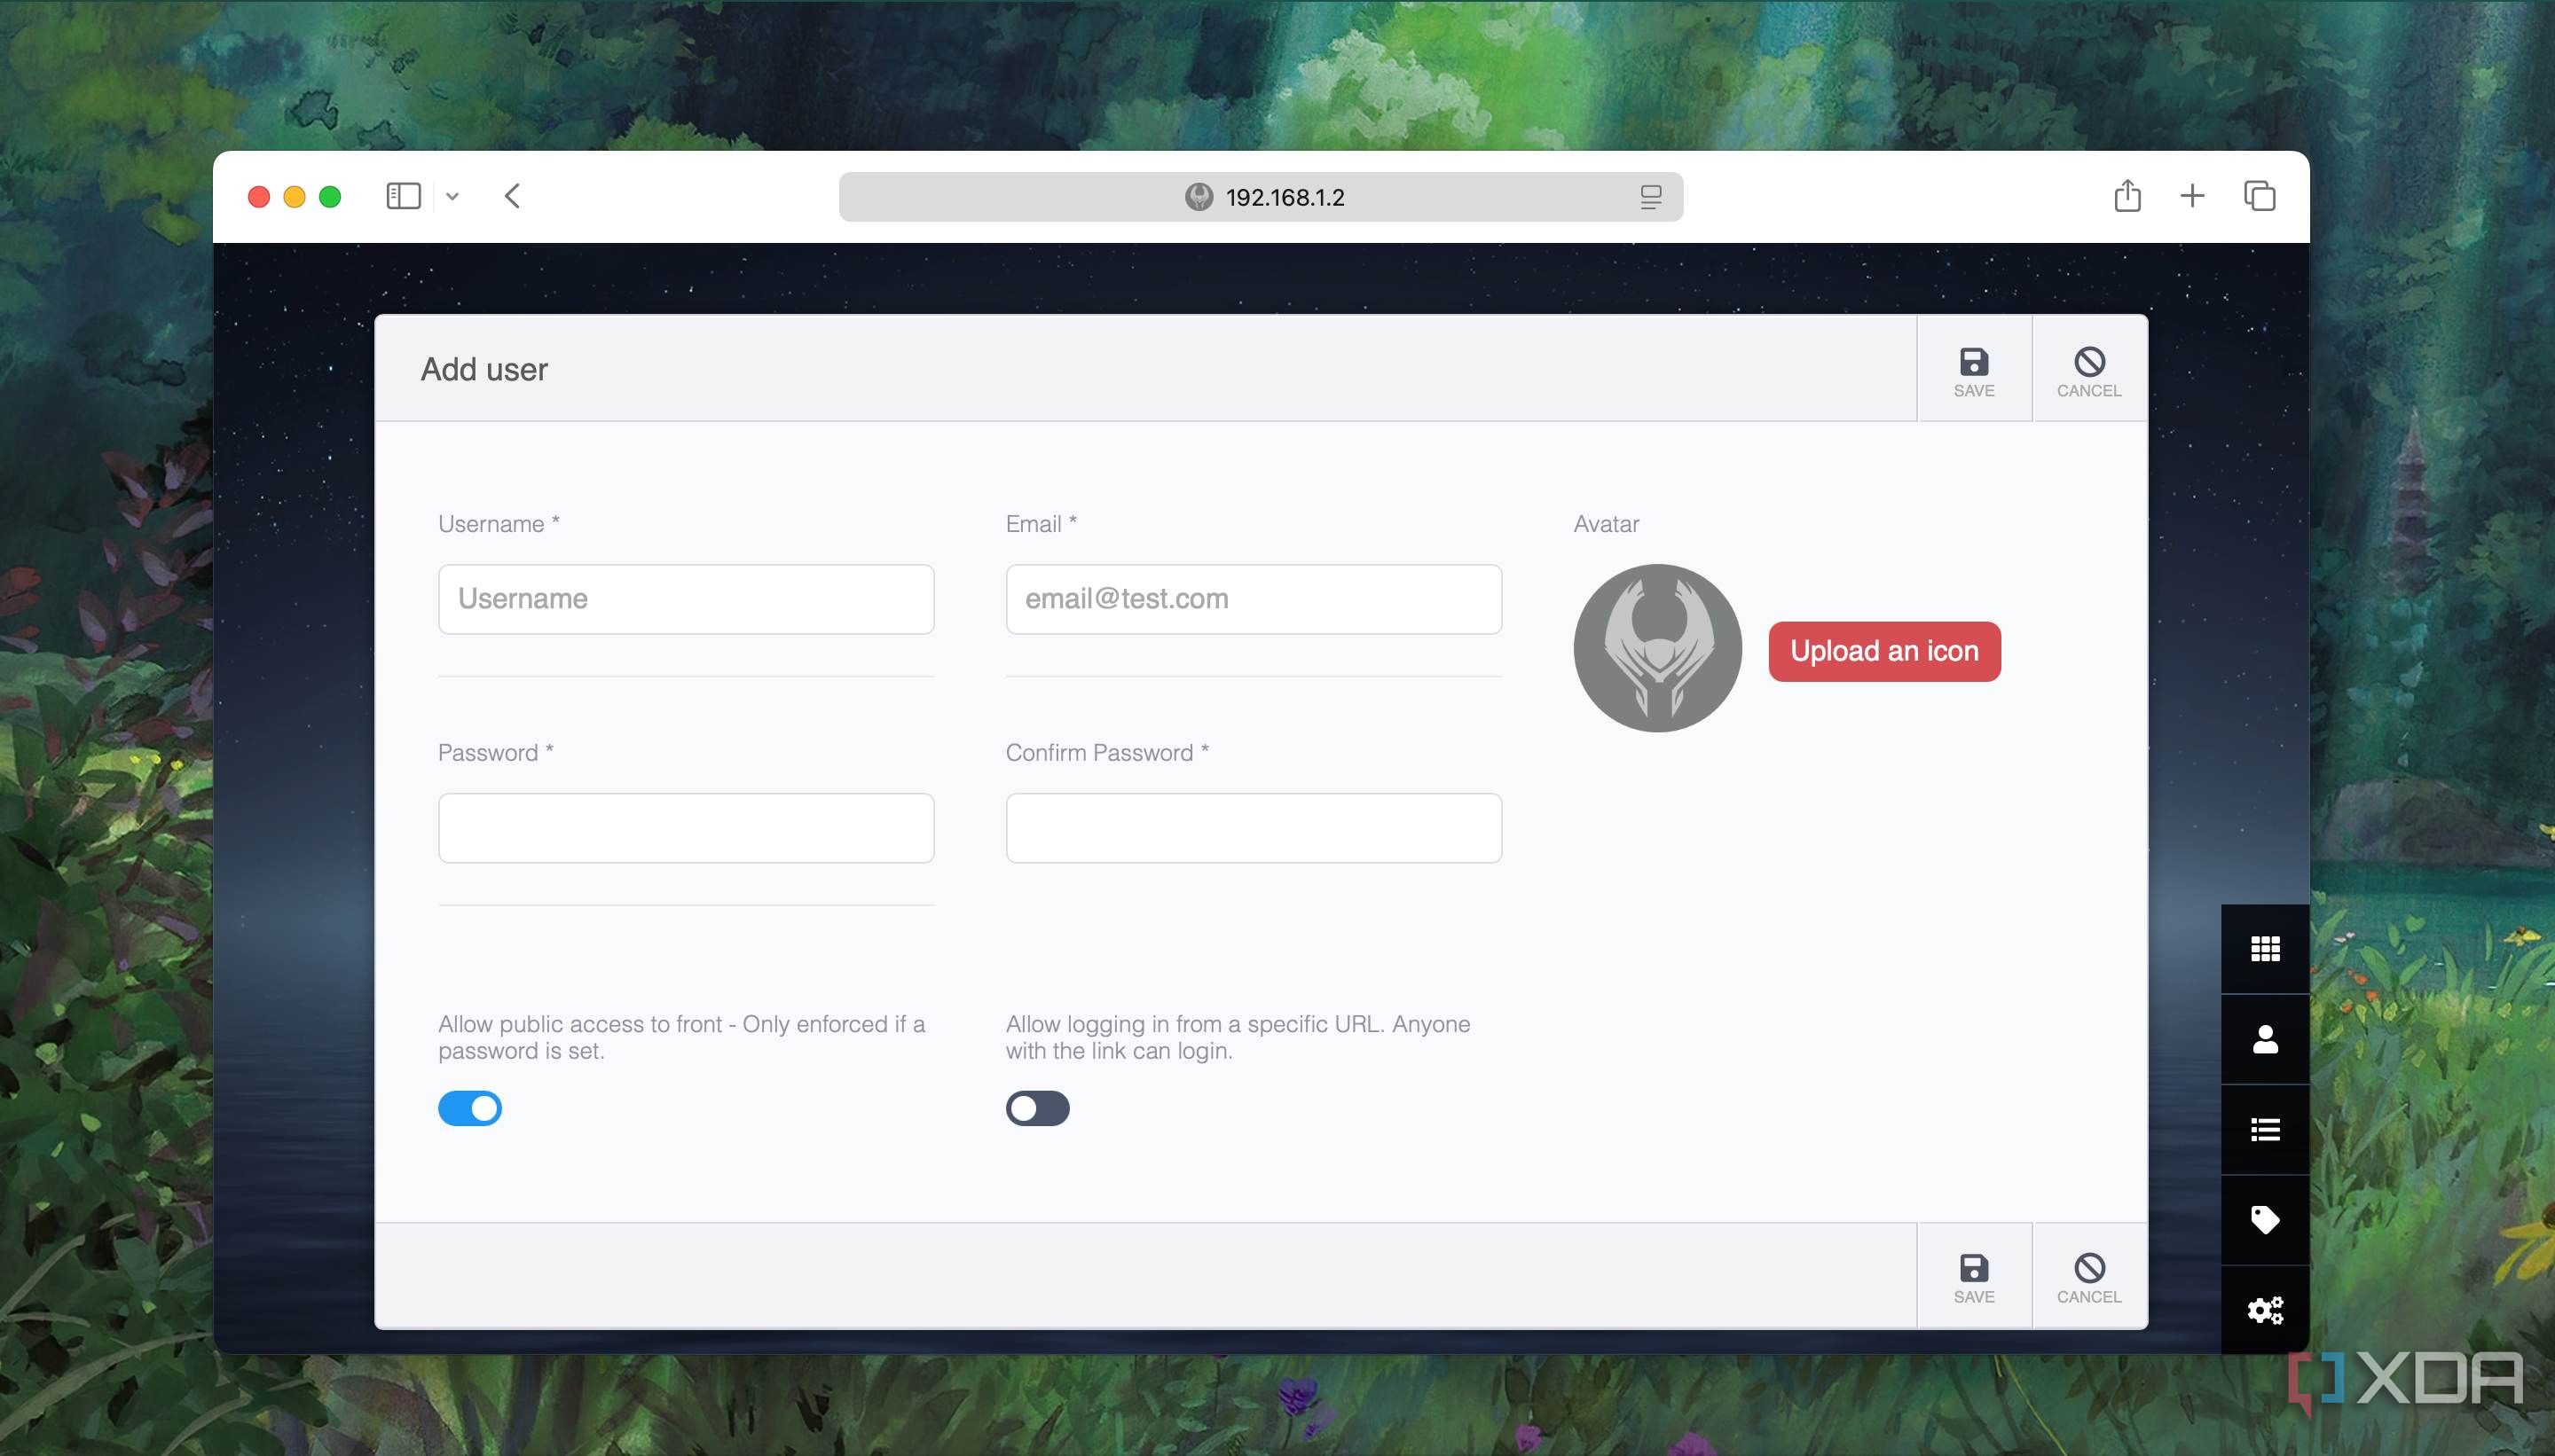
Task: Click the Upload an icon button
Action: pos(1884,651)
